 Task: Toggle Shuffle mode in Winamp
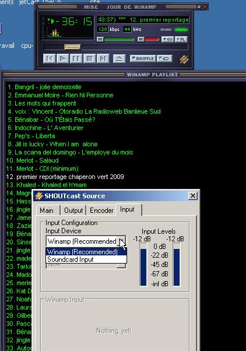(143, 58)
